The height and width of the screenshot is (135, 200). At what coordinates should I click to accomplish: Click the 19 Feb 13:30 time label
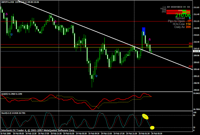point(106,133)
